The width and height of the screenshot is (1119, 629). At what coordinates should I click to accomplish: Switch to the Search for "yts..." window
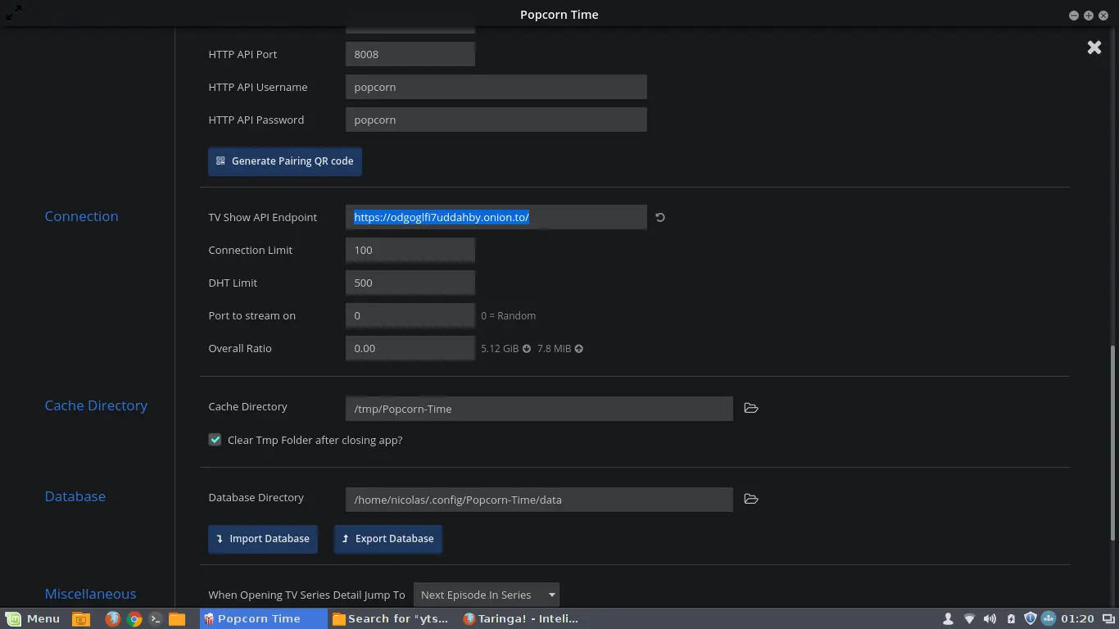pos(392,619)
